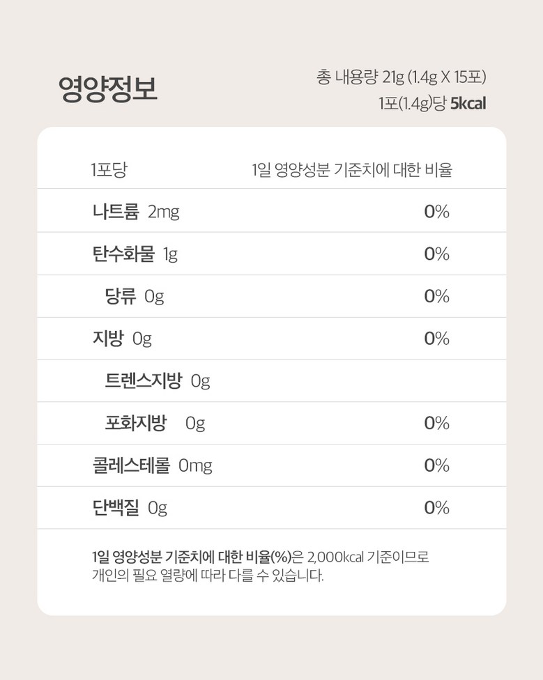Click the 단백질 0g row label
Viewport: 543px width, 680px height.
129,509
